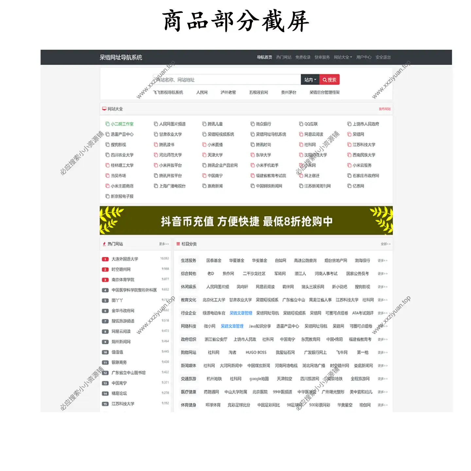Image resolution: width=471 pixels, height=471 pixels.
Task: Click the icon beside 上饶市人民政府
Action: click(349, 124)
